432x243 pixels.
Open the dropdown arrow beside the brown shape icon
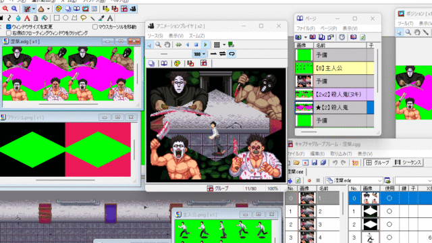[48, 9]
